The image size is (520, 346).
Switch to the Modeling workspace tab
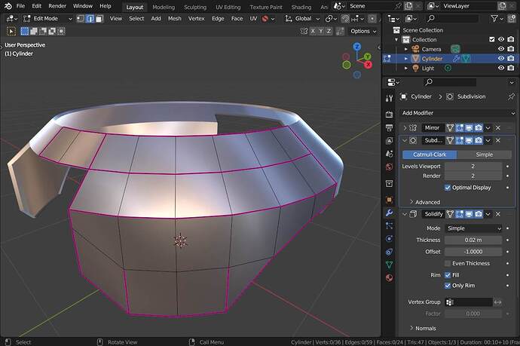coord(164,7)
